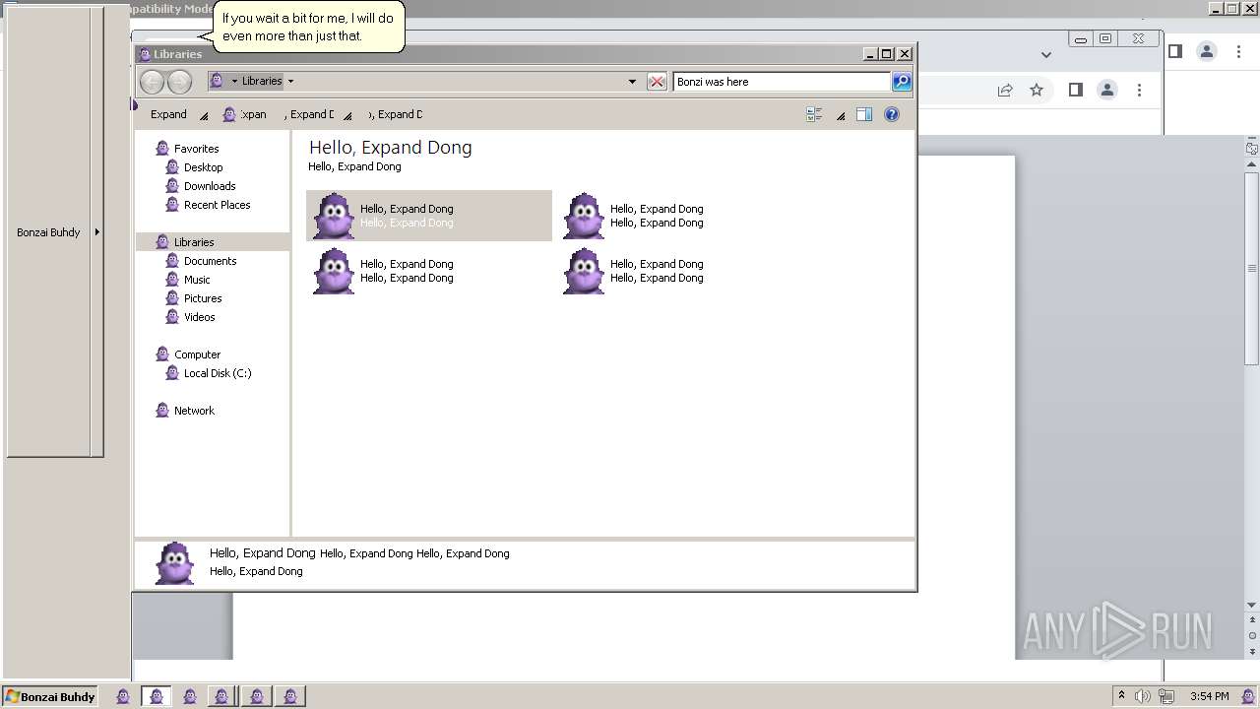Screen dimensions: 1260x709
Task: Click the Bonzi icon beside Music
Action: pos(172,280)
